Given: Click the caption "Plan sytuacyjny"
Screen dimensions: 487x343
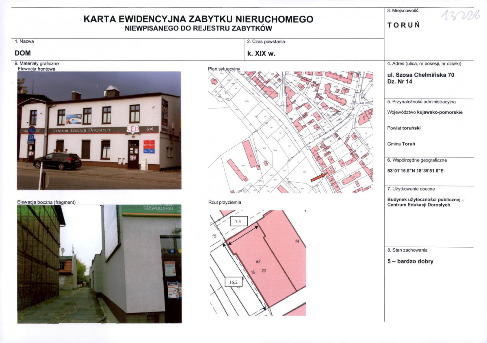Looking at the screenshot, I should [224, 69].
